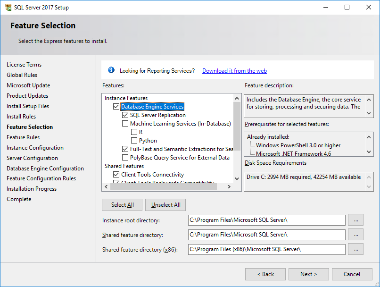Minimize the SQL Server Setup window
Screen dimensions: 380x287
326,7
